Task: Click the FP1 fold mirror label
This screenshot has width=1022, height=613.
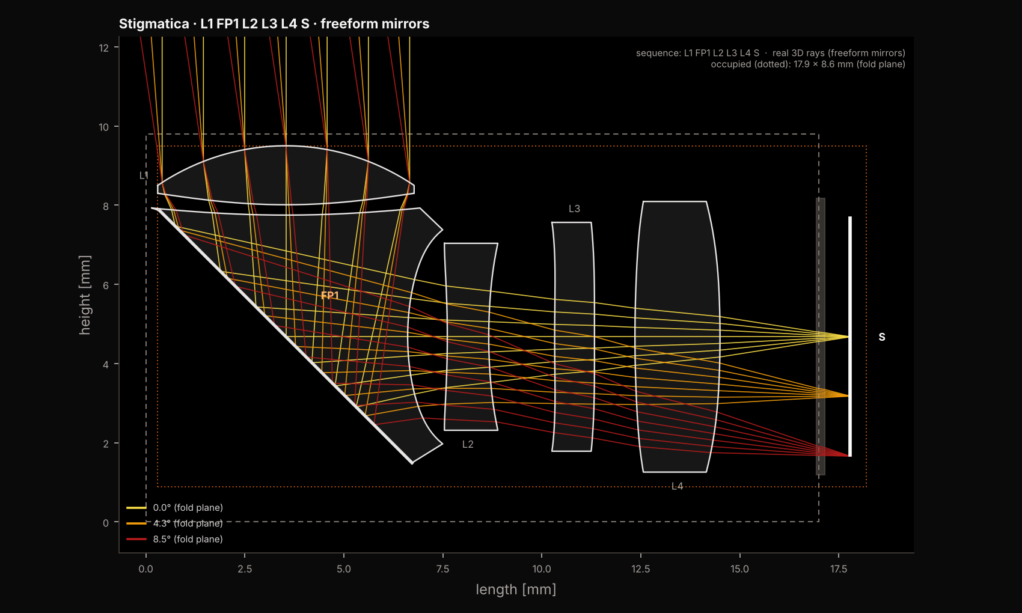Action: (x=329, y=295)
